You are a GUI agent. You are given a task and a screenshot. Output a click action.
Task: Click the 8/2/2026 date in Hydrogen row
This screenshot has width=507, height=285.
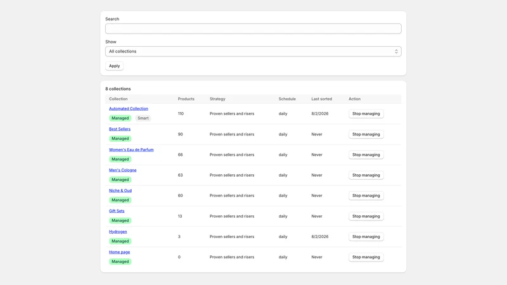pos(320,236)
